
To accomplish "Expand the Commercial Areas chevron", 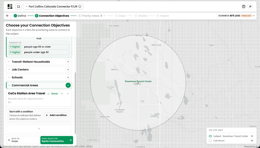I will pyautogui.click(x=9, y=85).
